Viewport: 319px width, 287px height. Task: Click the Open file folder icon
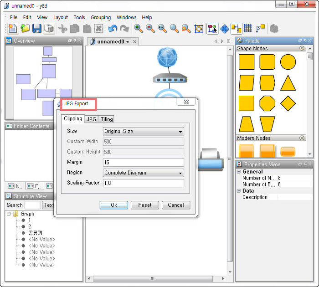(x=25, y=28)
